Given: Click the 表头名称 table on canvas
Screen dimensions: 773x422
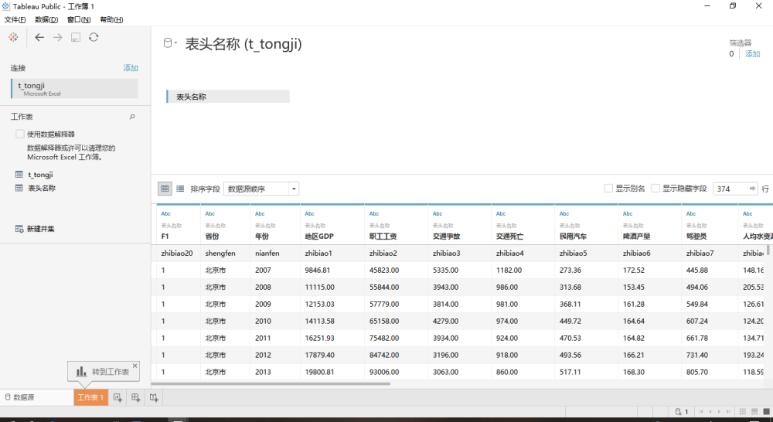Looking at the screenshot, I should click(x=228, y=97).
